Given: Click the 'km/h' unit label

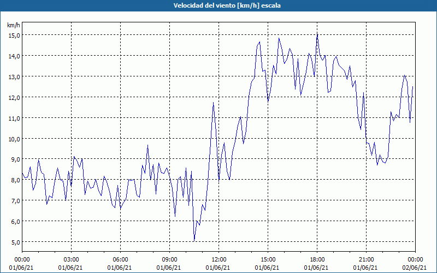Looking at the screenshot, I should click(13, 25).
